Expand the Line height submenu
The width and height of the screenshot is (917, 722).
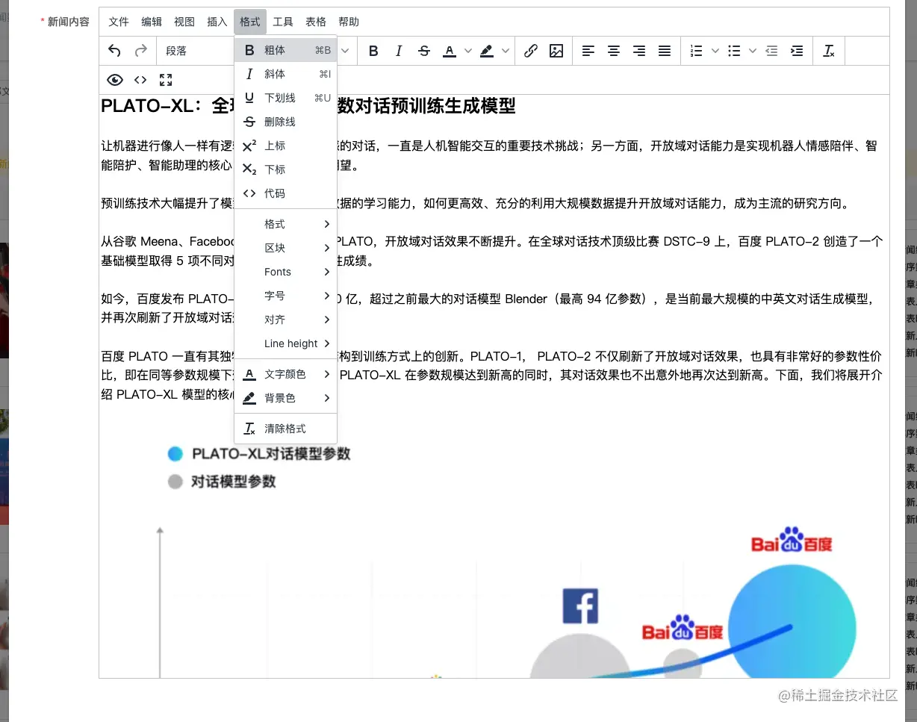286,343
